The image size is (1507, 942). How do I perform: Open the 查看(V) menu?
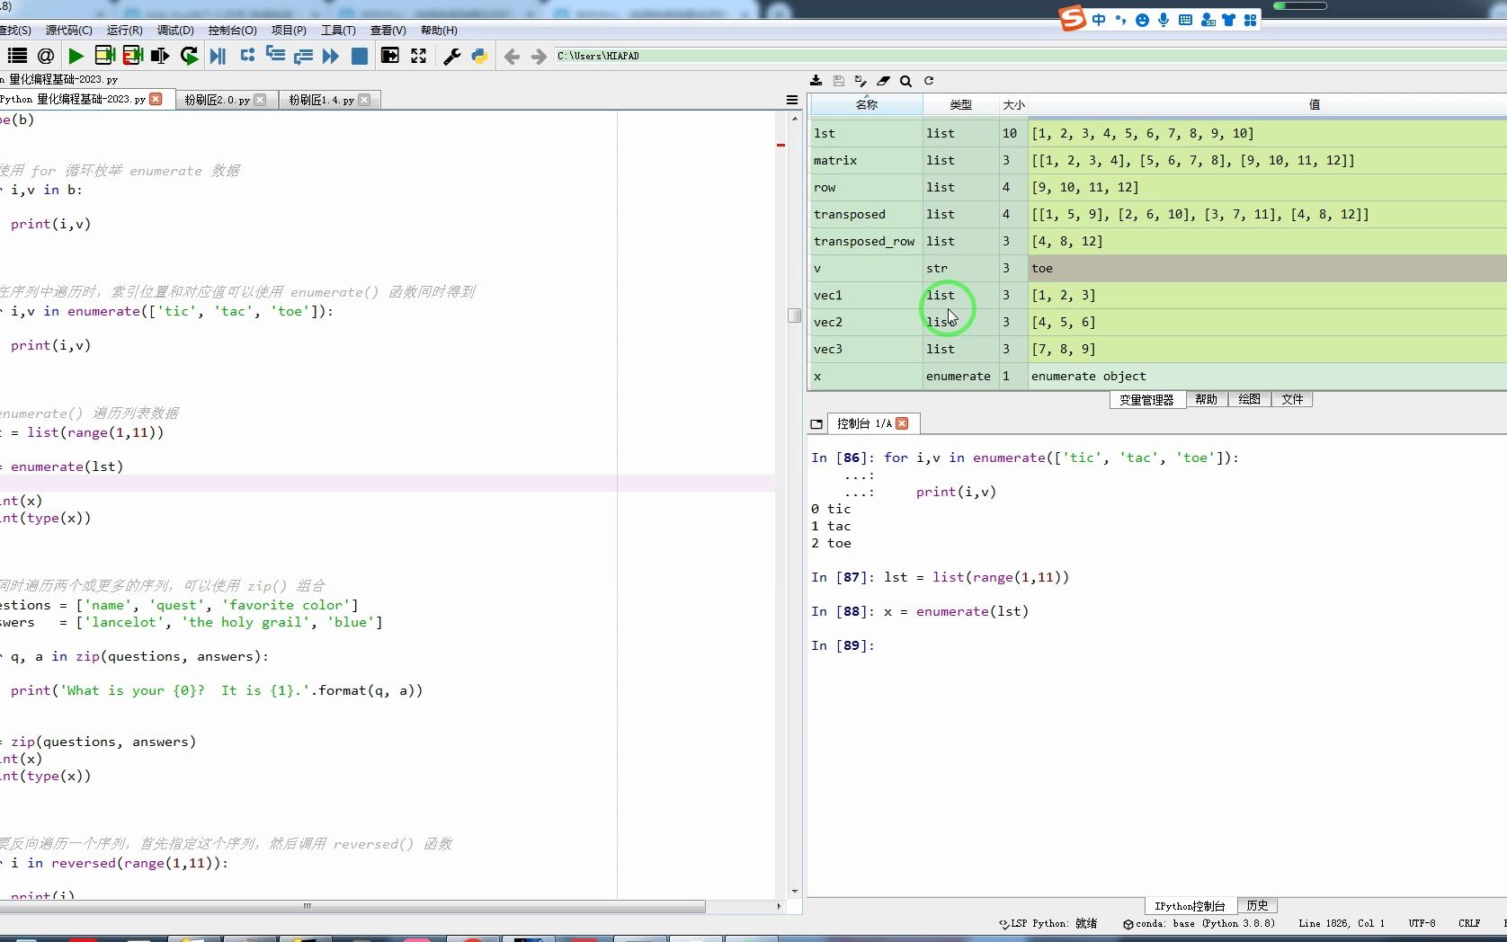pos(388,31)
